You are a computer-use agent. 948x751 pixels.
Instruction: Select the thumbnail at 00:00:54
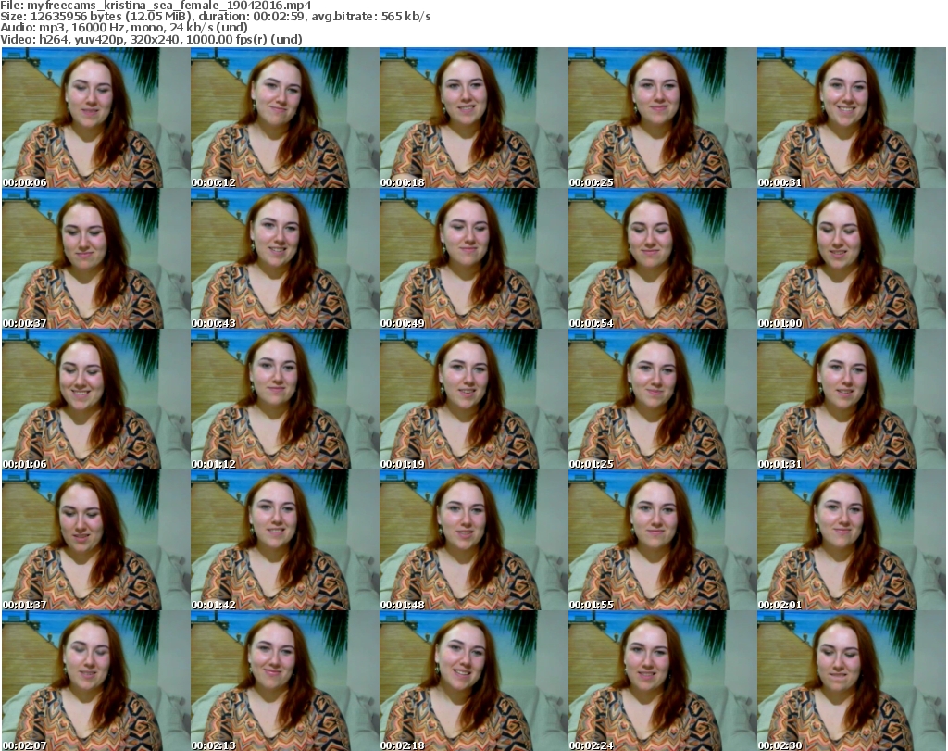pyautogui.click(x=662, y=258)
